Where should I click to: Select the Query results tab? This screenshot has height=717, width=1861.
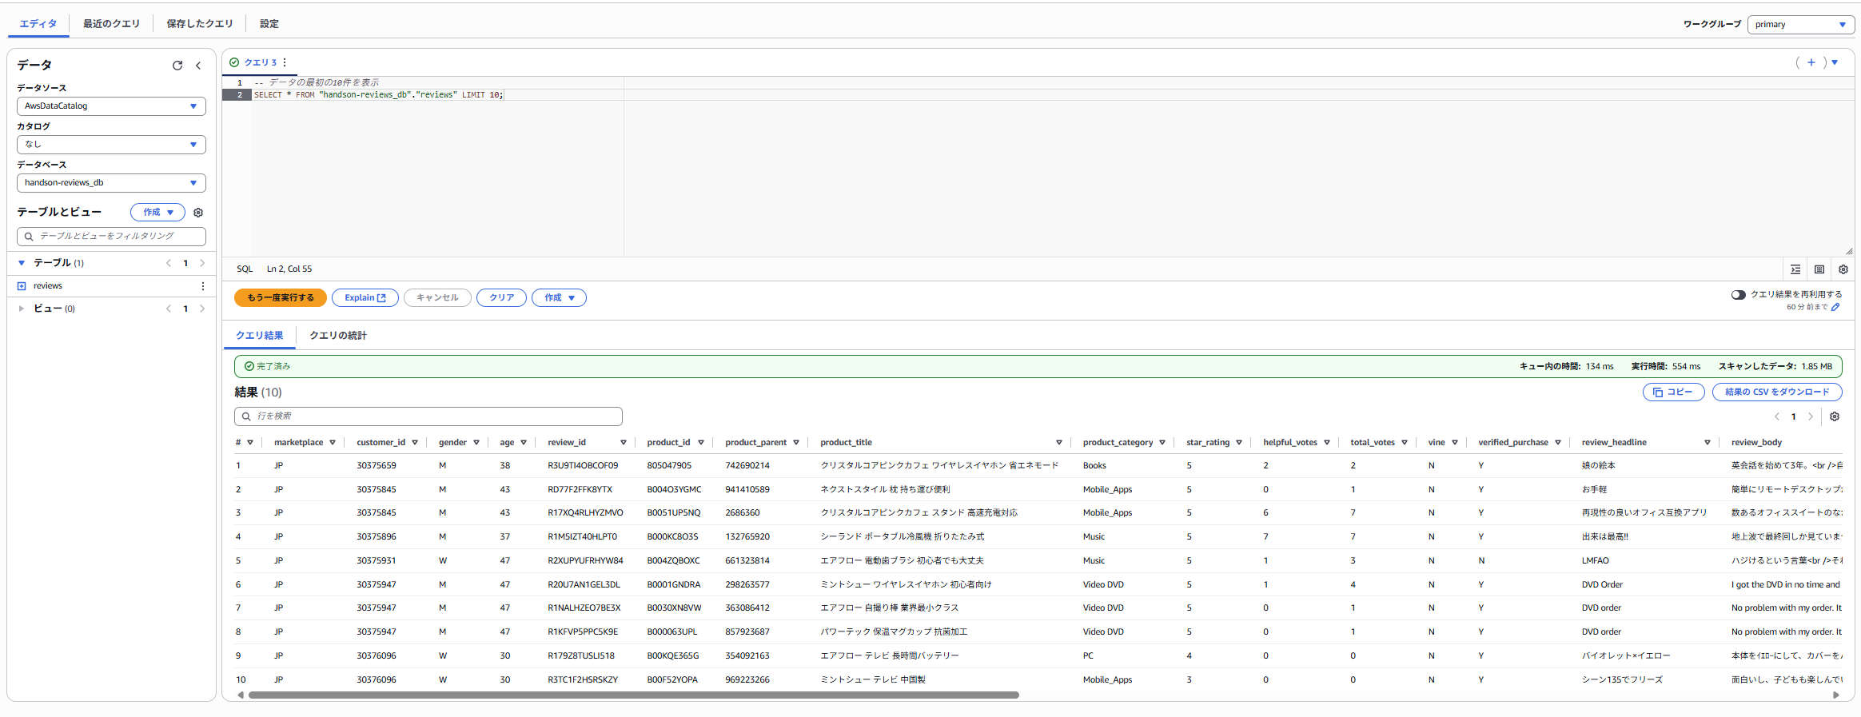pos(259,336)
